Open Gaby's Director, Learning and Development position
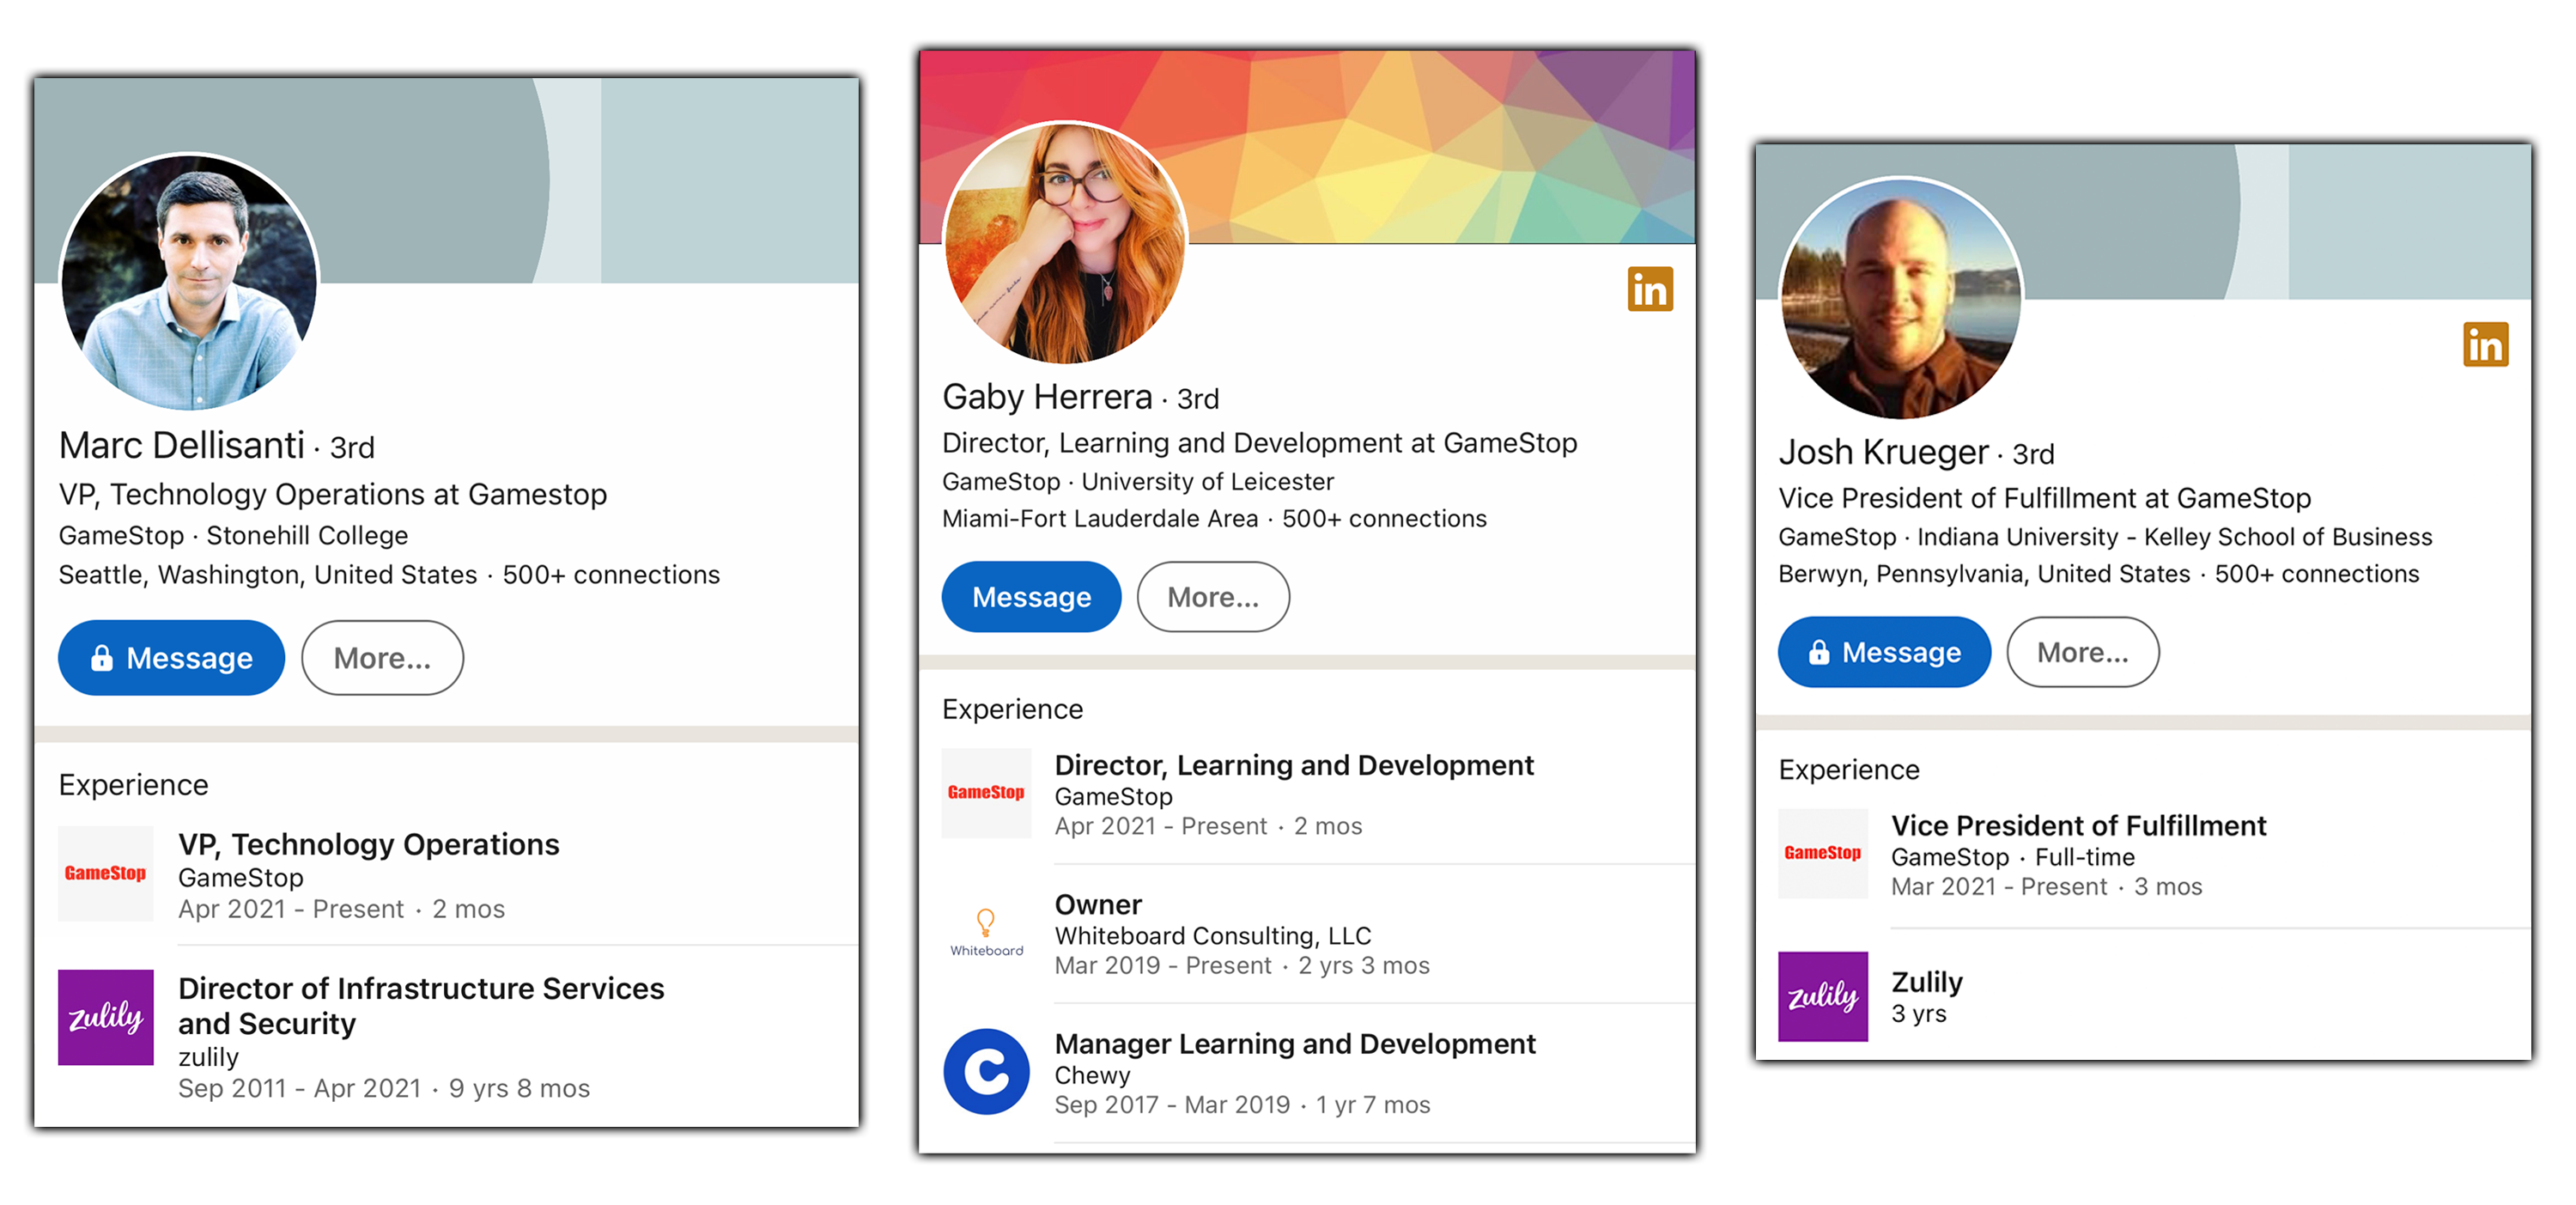 tap(1294, 765)
